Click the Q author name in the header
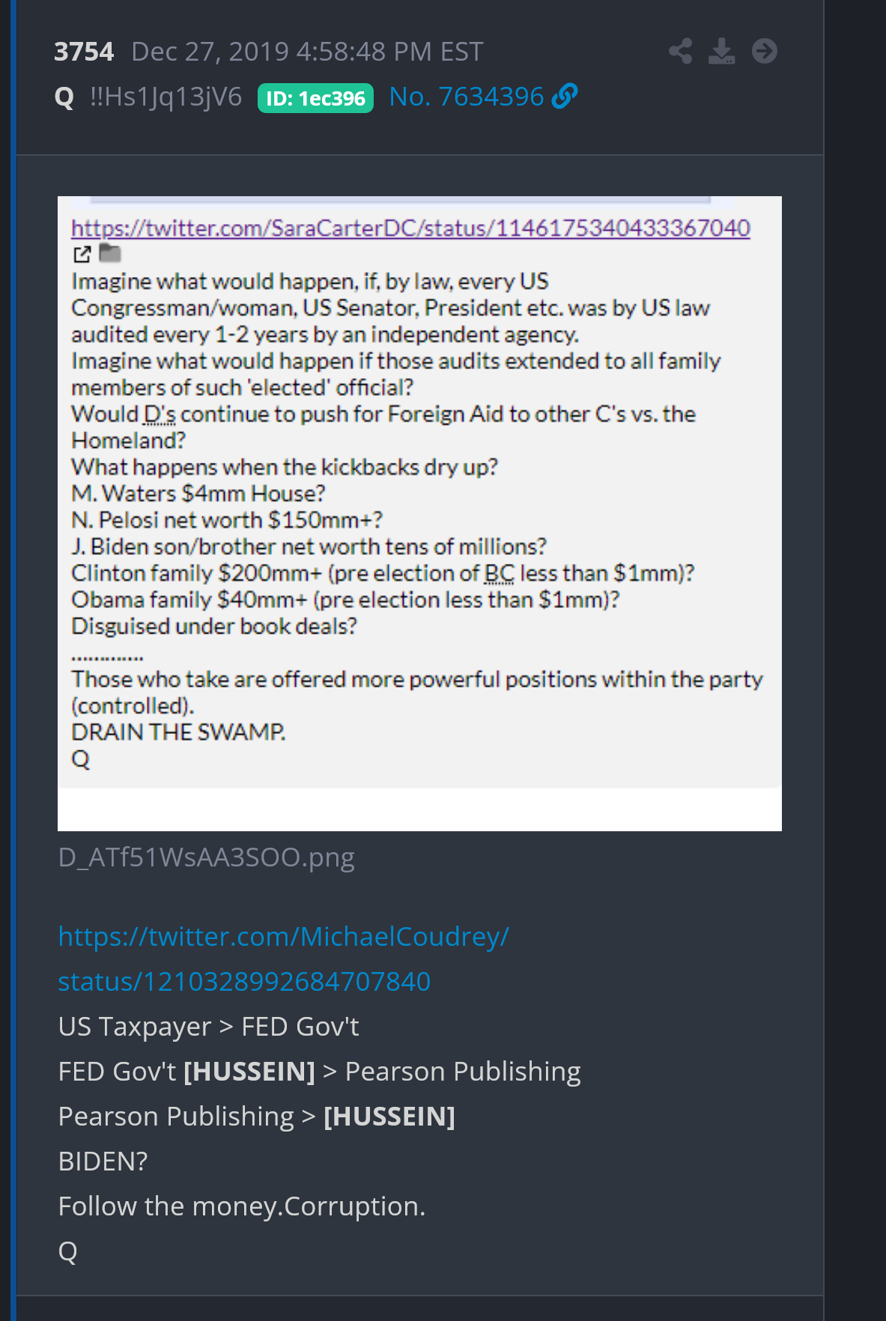Viewport: 886px width, 1321px height. 64,97
